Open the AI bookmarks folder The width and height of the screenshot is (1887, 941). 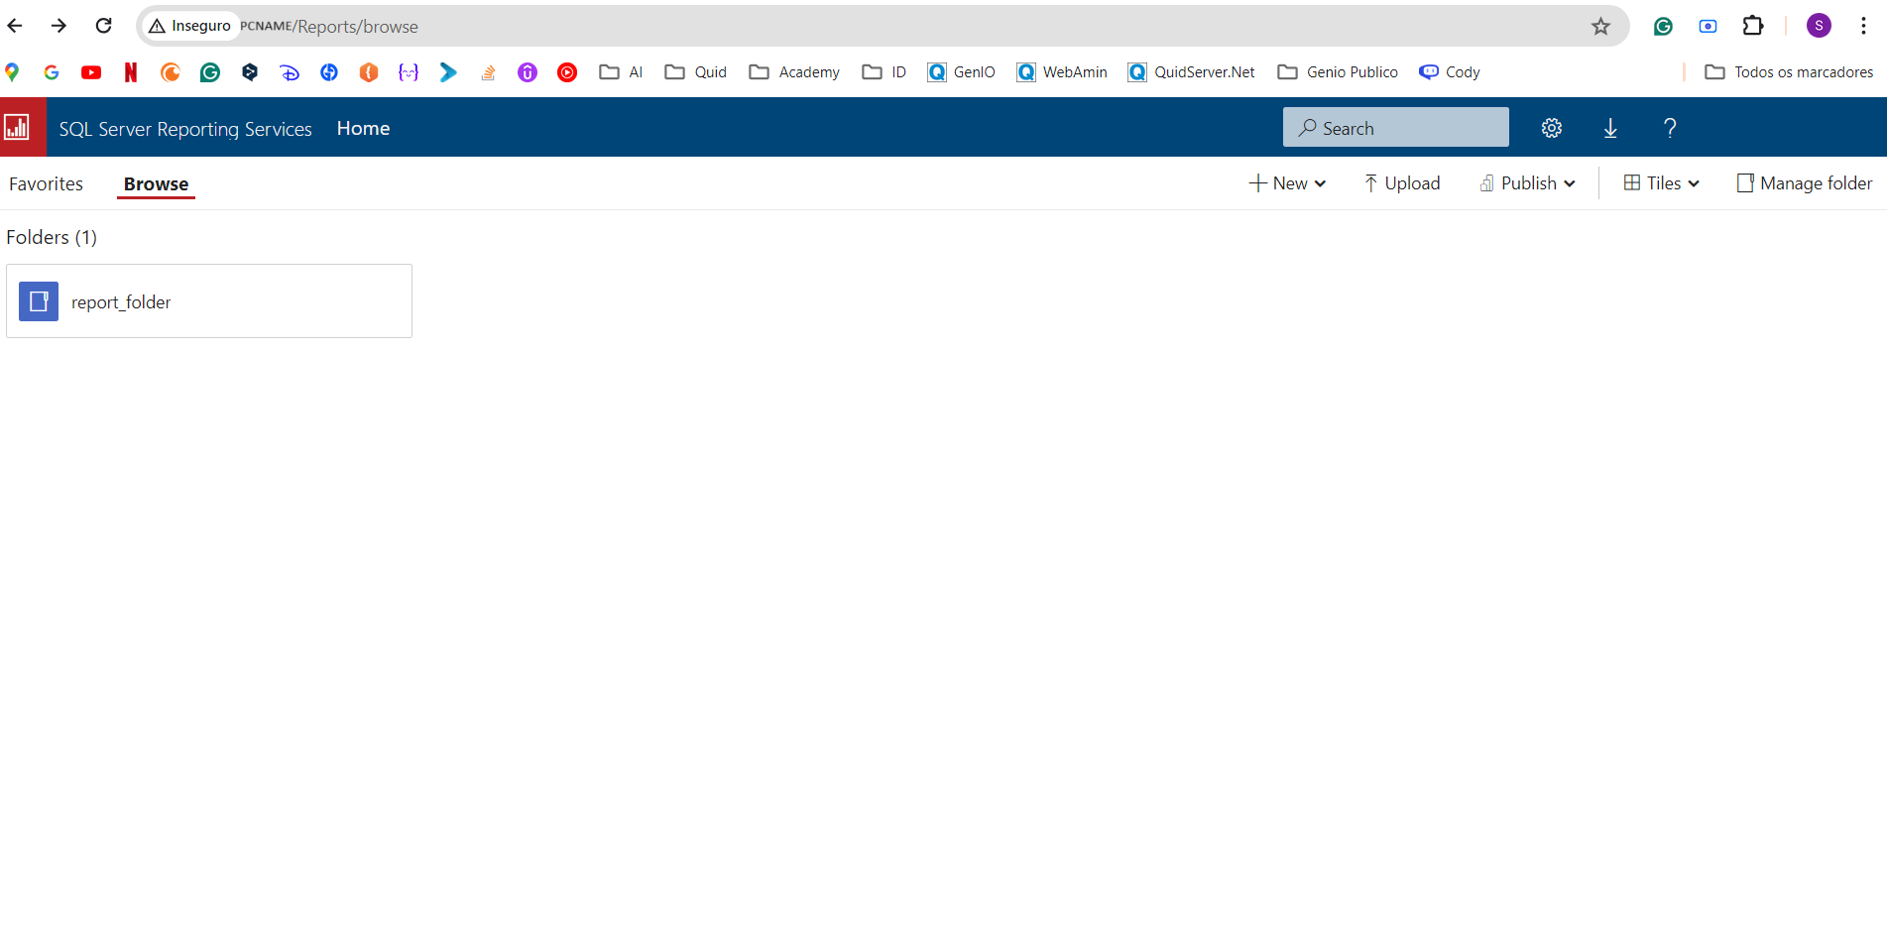pyautogui.click(x=622, y=71)
